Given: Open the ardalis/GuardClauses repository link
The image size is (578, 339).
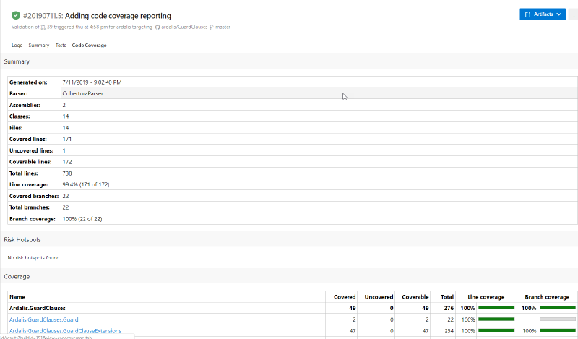Looking at the screenshot, I should (x=184, y=27).
